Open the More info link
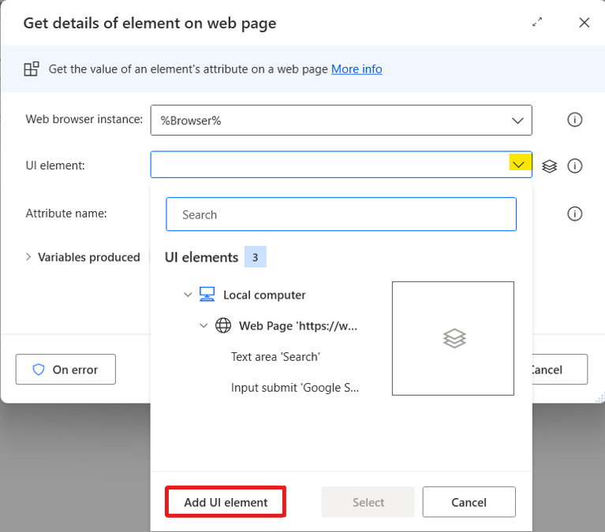605x532 pixels. 357,69
